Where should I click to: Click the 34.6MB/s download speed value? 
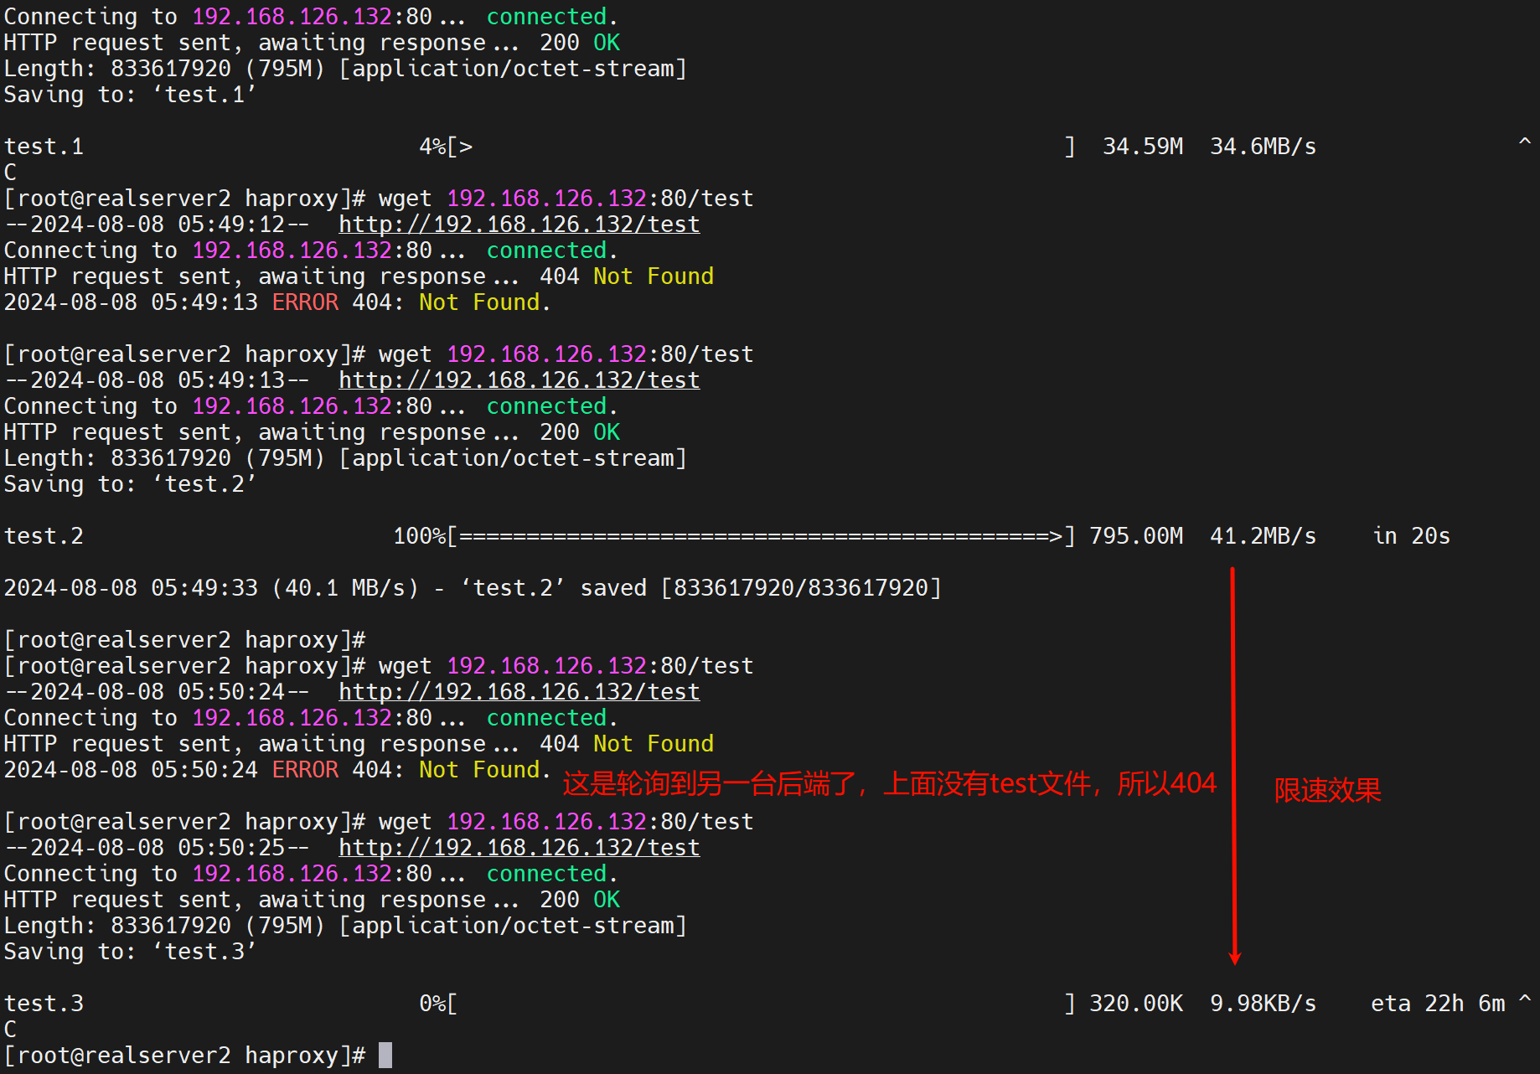[x=1263, y=147]
